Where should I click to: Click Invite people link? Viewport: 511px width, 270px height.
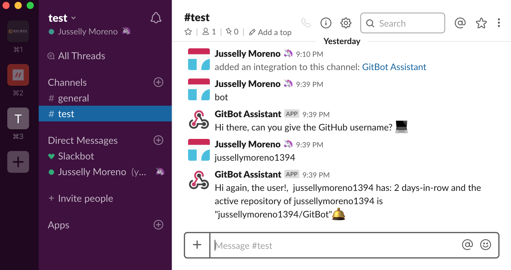click(81, 198)
